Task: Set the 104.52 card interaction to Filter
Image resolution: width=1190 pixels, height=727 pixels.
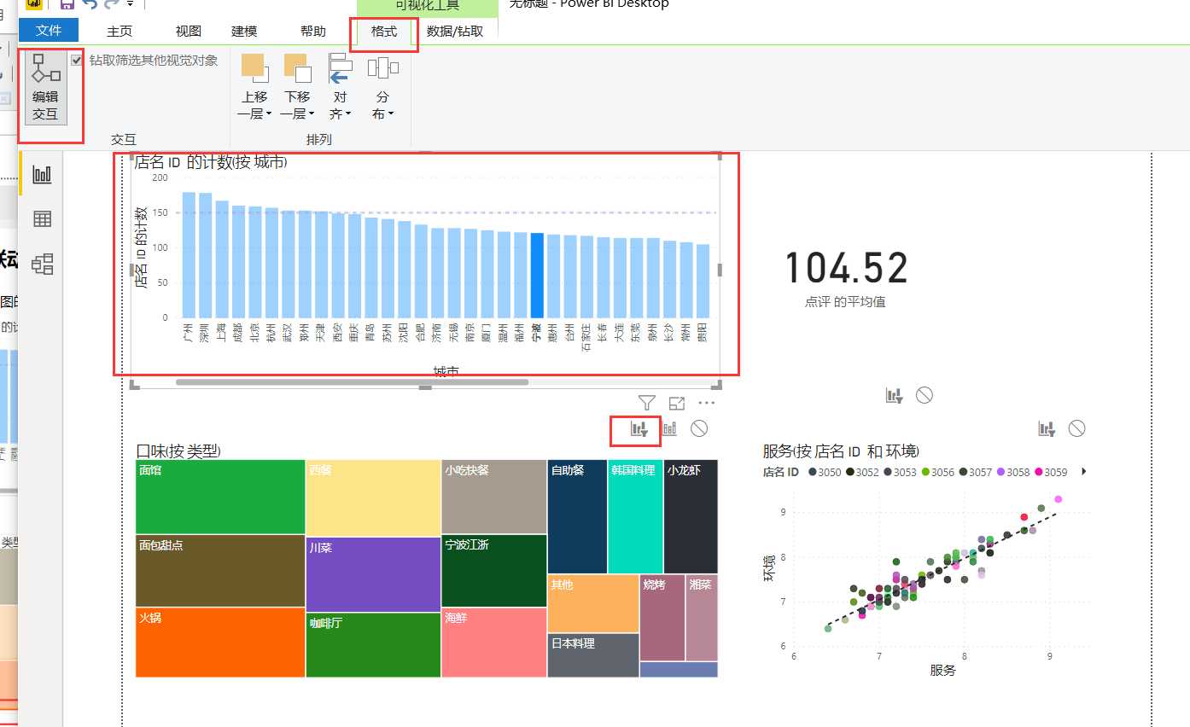Action: (x=894, y=395)
